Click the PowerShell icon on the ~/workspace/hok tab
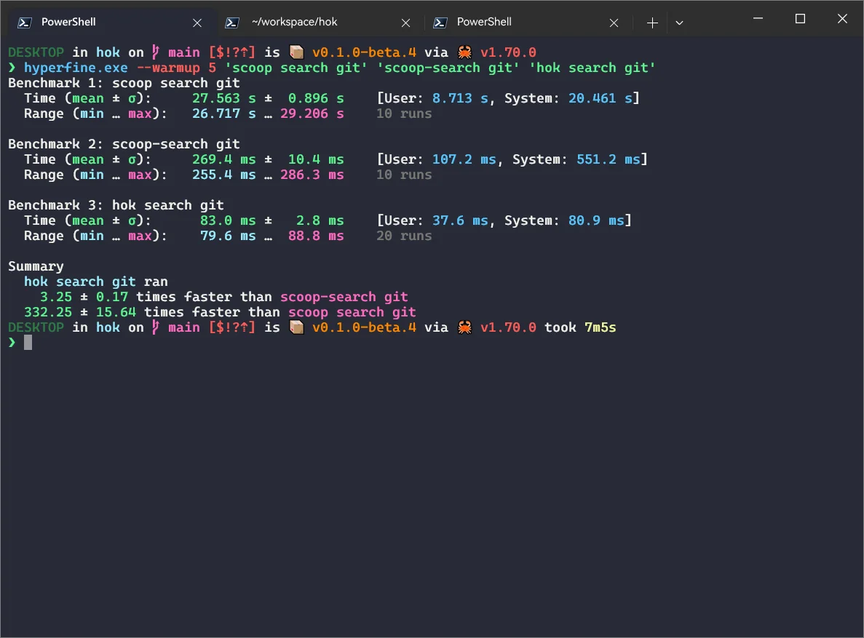Viewport: 864px width, 638px height. (232, 23)
